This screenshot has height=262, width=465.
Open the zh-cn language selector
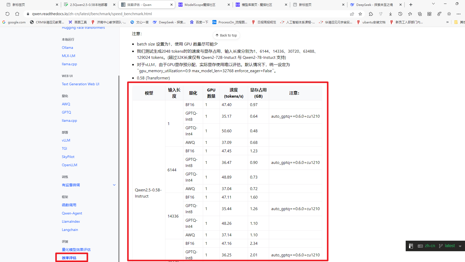426,246
